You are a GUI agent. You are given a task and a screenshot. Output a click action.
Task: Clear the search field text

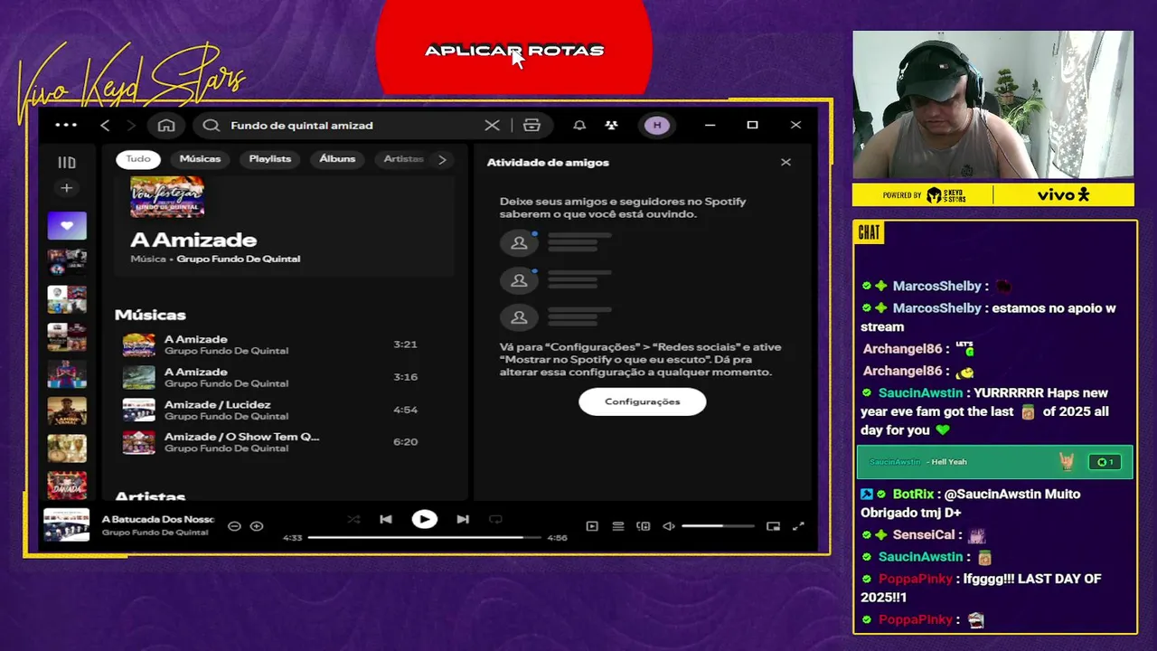click(492, 126)
